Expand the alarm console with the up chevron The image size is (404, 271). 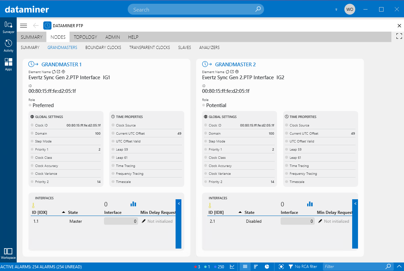399,266
